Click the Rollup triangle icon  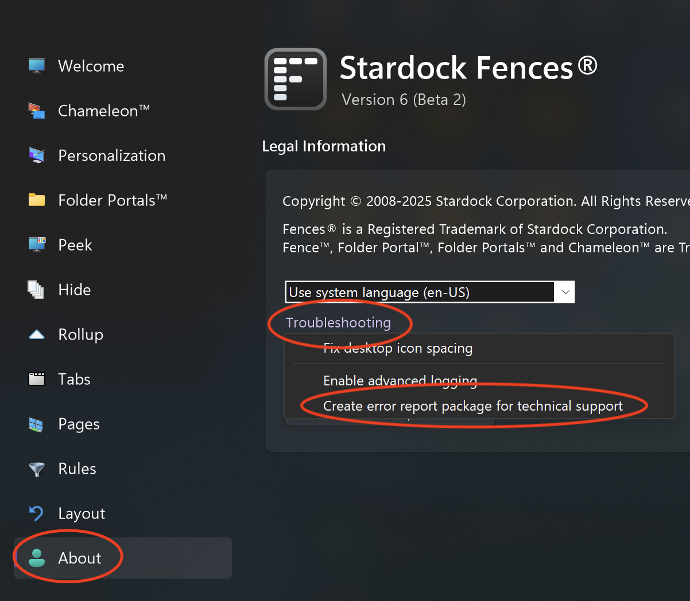click(37, 334)
